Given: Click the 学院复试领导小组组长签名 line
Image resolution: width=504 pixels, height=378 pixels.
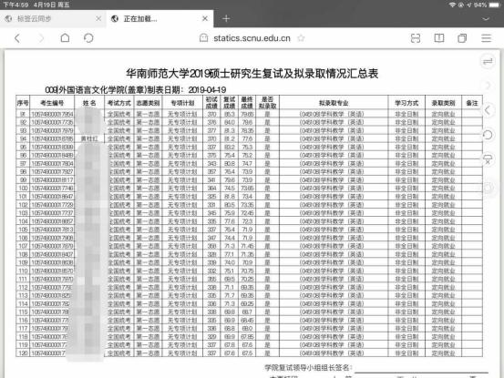Looking at the screenshot, I should pos(309,367).
